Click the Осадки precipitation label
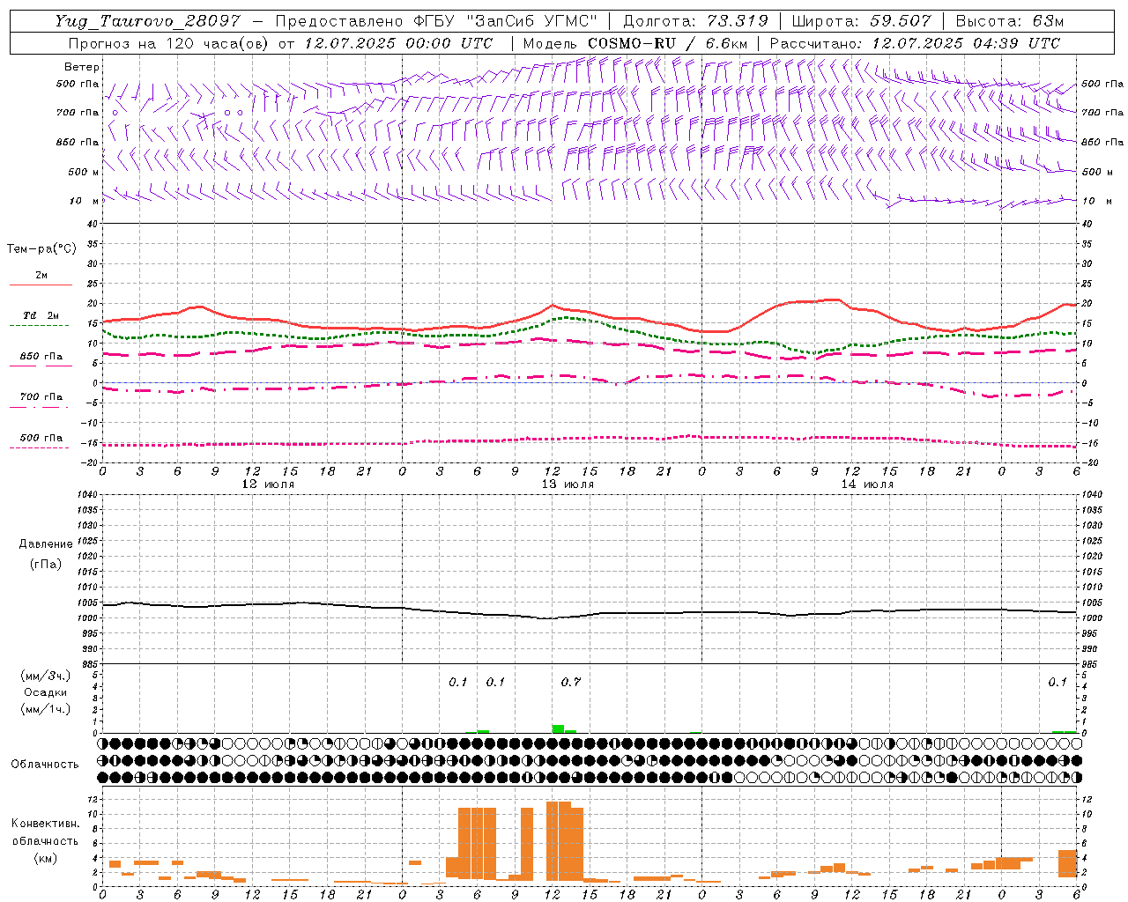Screen dimensions: 1128x902 pos(46,692)
